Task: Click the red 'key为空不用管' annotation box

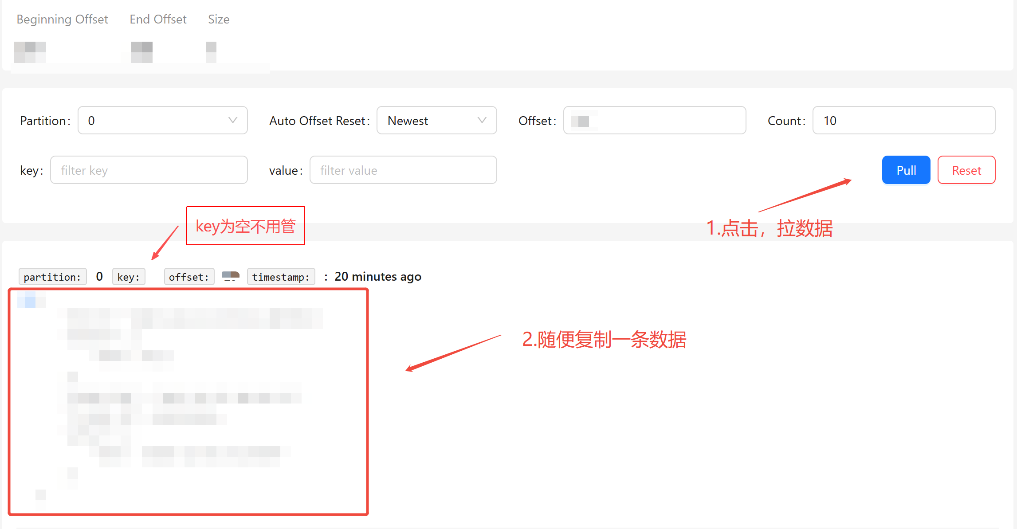Action: [x=245, y=226]
